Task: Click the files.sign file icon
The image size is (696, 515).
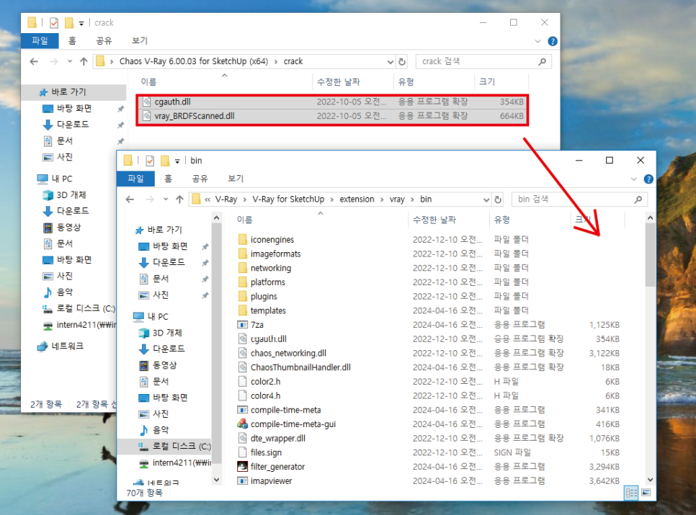Action: 242,452
